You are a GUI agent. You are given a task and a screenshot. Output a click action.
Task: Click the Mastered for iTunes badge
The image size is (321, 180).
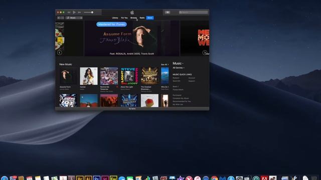pos(111,24)
